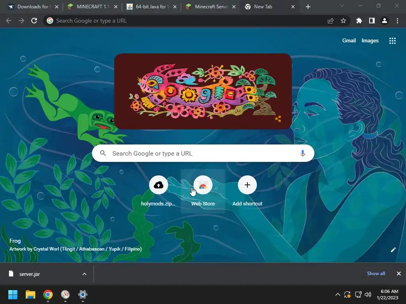The image size is (406, 304).
Task: Close the Minecraft Server tab
Action: click(x=234, y=7)
